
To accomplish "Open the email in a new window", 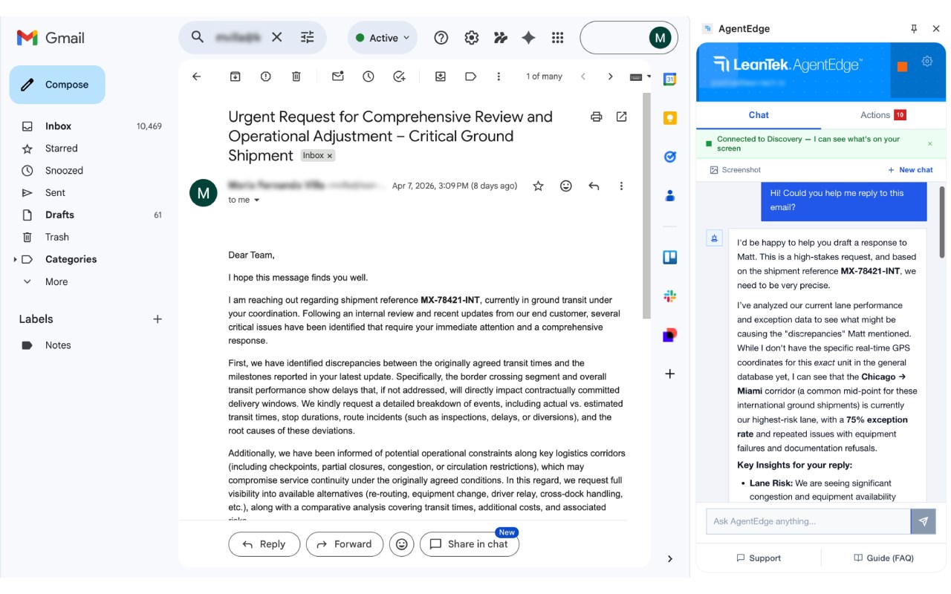I will [622, 117].
